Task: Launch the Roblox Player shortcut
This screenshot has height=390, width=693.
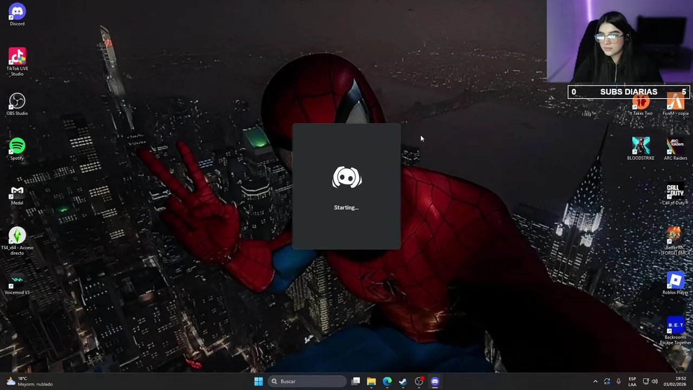Action: pyautogui.click(x=675, y=284)
